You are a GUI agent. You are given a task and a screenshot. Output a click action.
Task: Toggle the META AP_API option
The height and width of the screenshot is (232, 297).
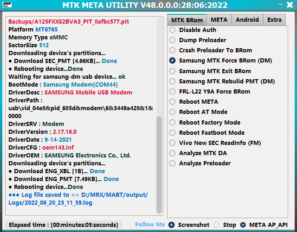[264, 225]
